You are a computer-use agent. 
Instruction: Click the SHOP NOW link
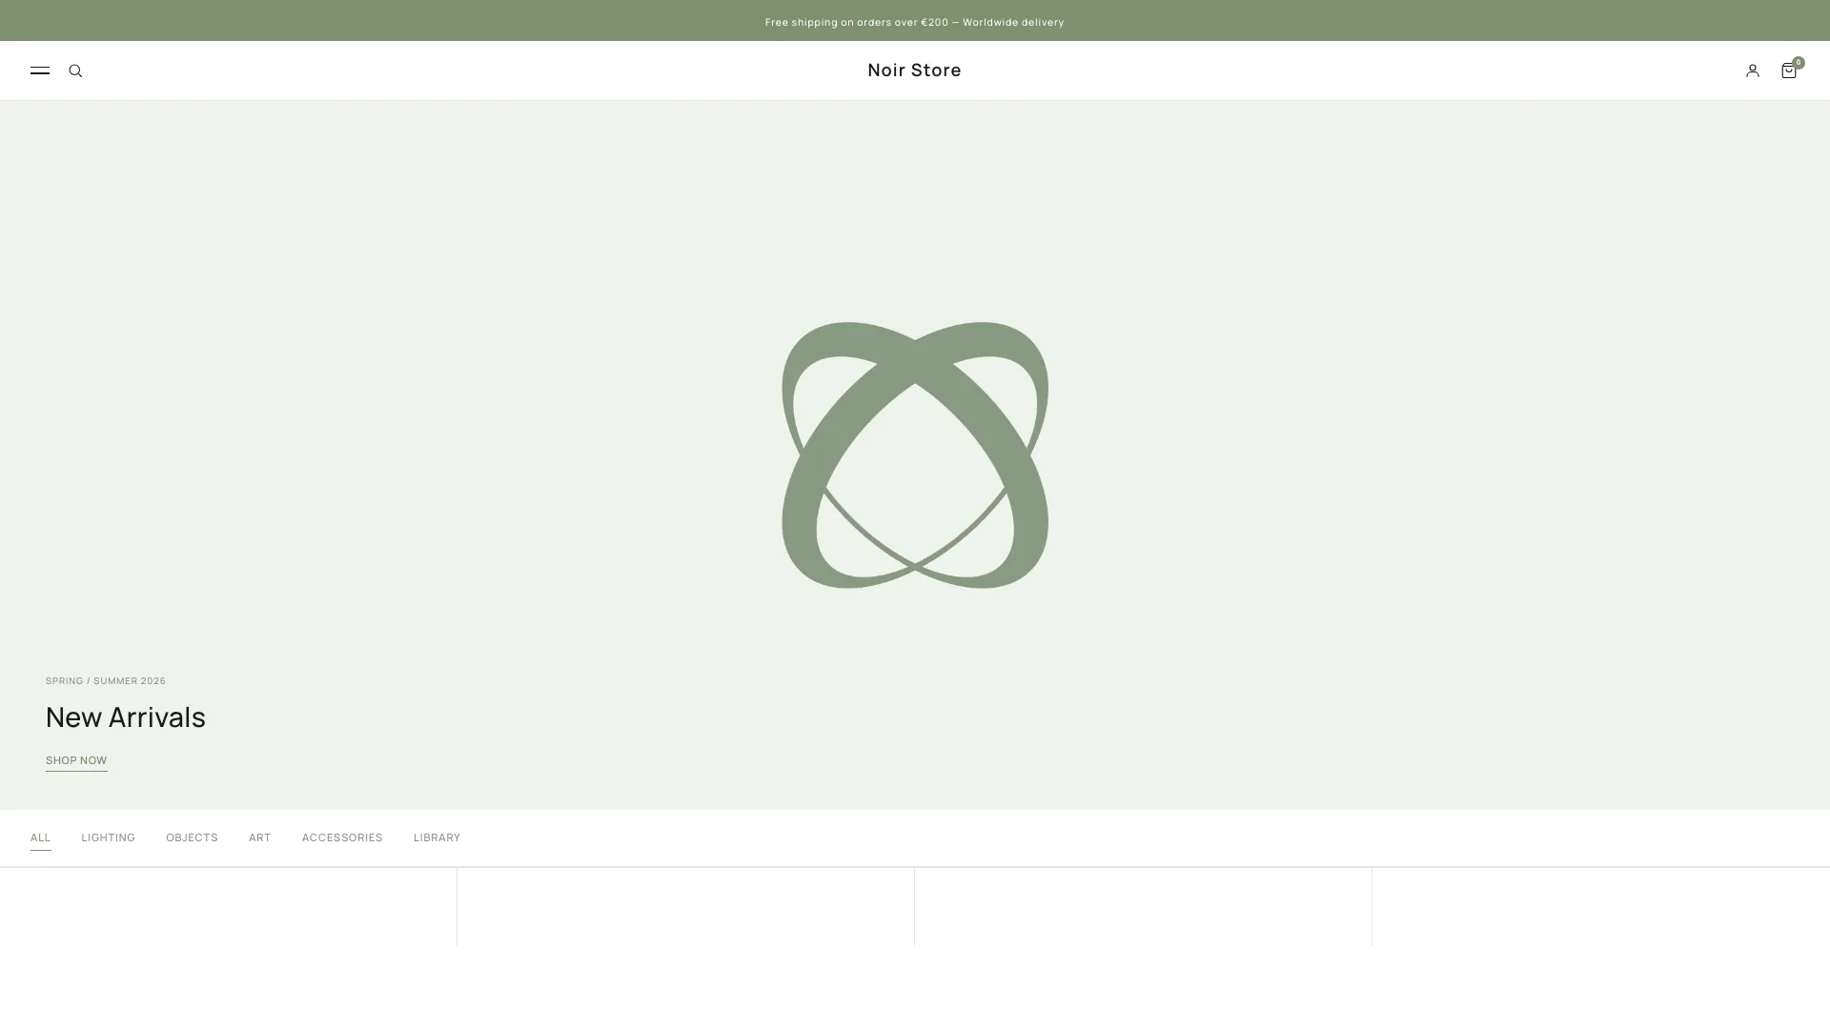click(76, 760)
